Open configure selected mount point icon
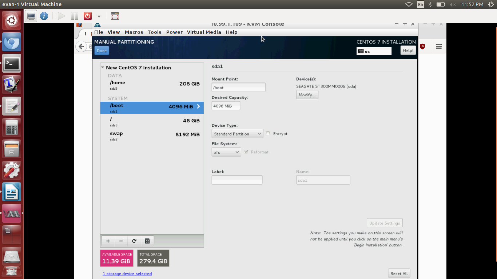Viewport: 497px width, 279px height. [x=147, y=241]
